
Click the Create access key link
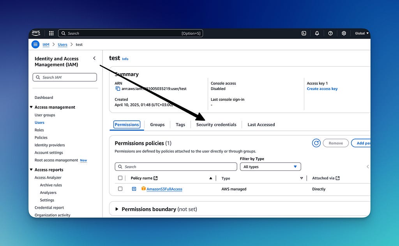pos(322,89)
